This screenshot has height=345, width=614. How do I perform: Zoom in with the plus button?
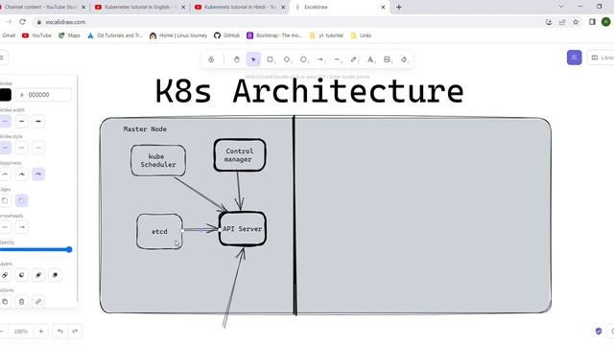pos(40,332)
